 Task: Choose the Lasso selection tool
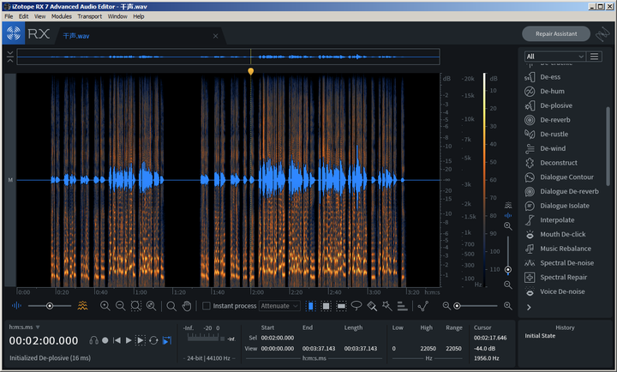coord(356,306)
